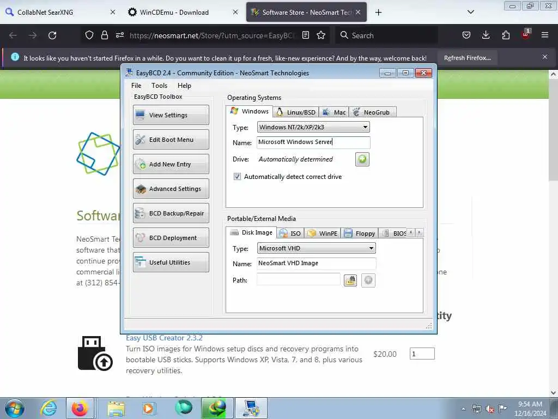Image resolution: width=558 pixels, height=419 pixels.
Task: Open the Firefox application menu
Action: click(x=545, y=35)
